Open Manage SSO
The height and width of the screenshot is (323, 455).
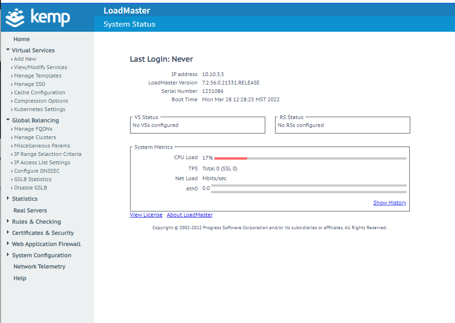pyautogui.click(x=29, y=84)
